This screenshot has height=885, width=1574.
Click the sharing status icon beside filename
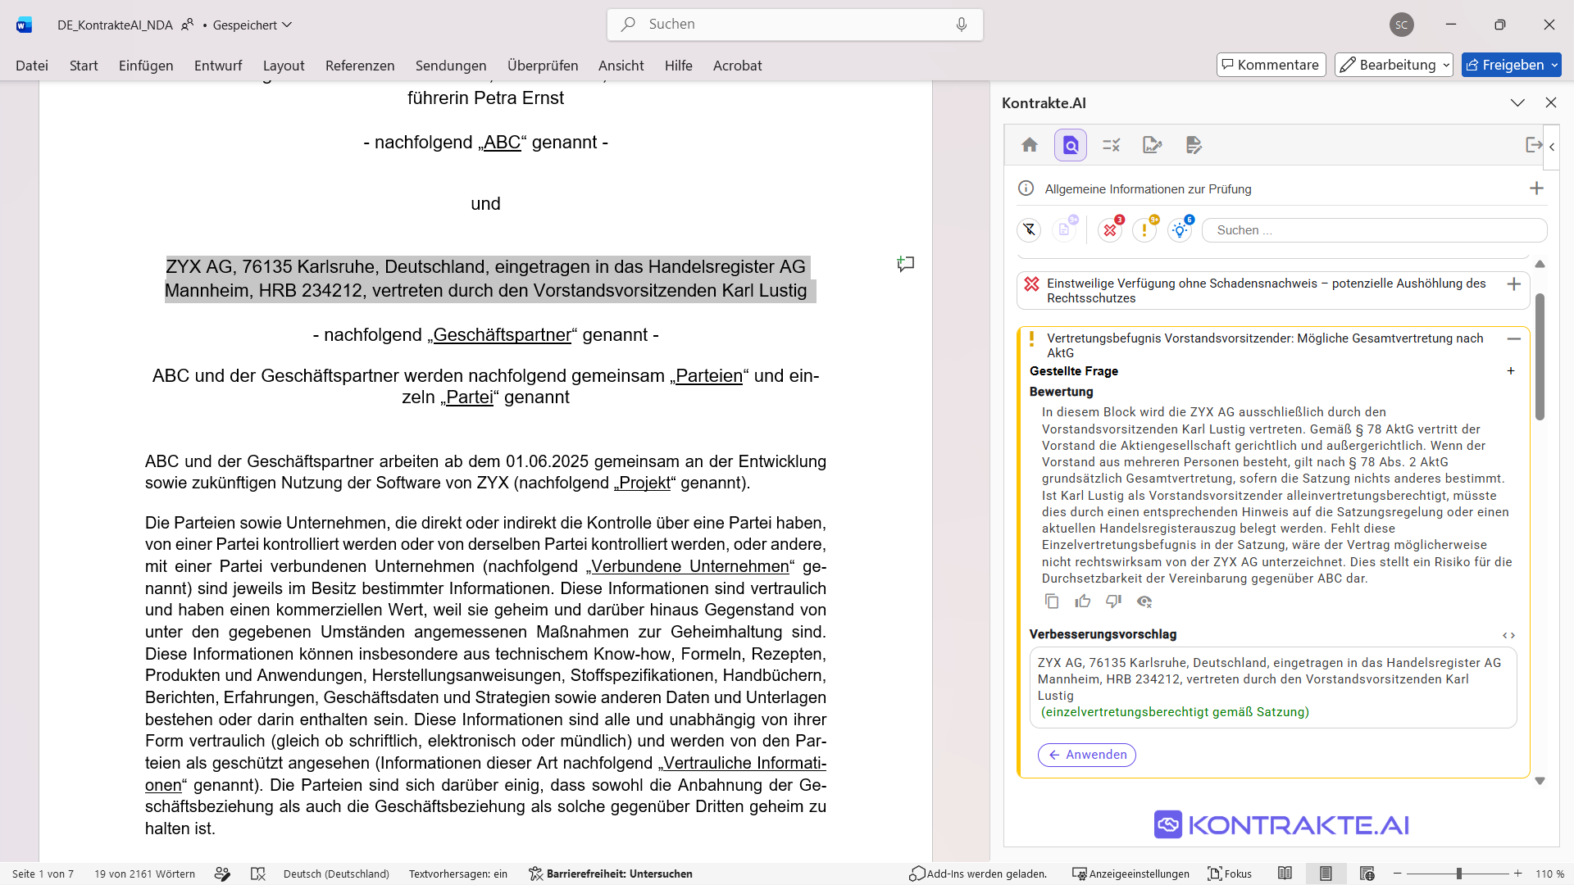click(x=188, y=25)
